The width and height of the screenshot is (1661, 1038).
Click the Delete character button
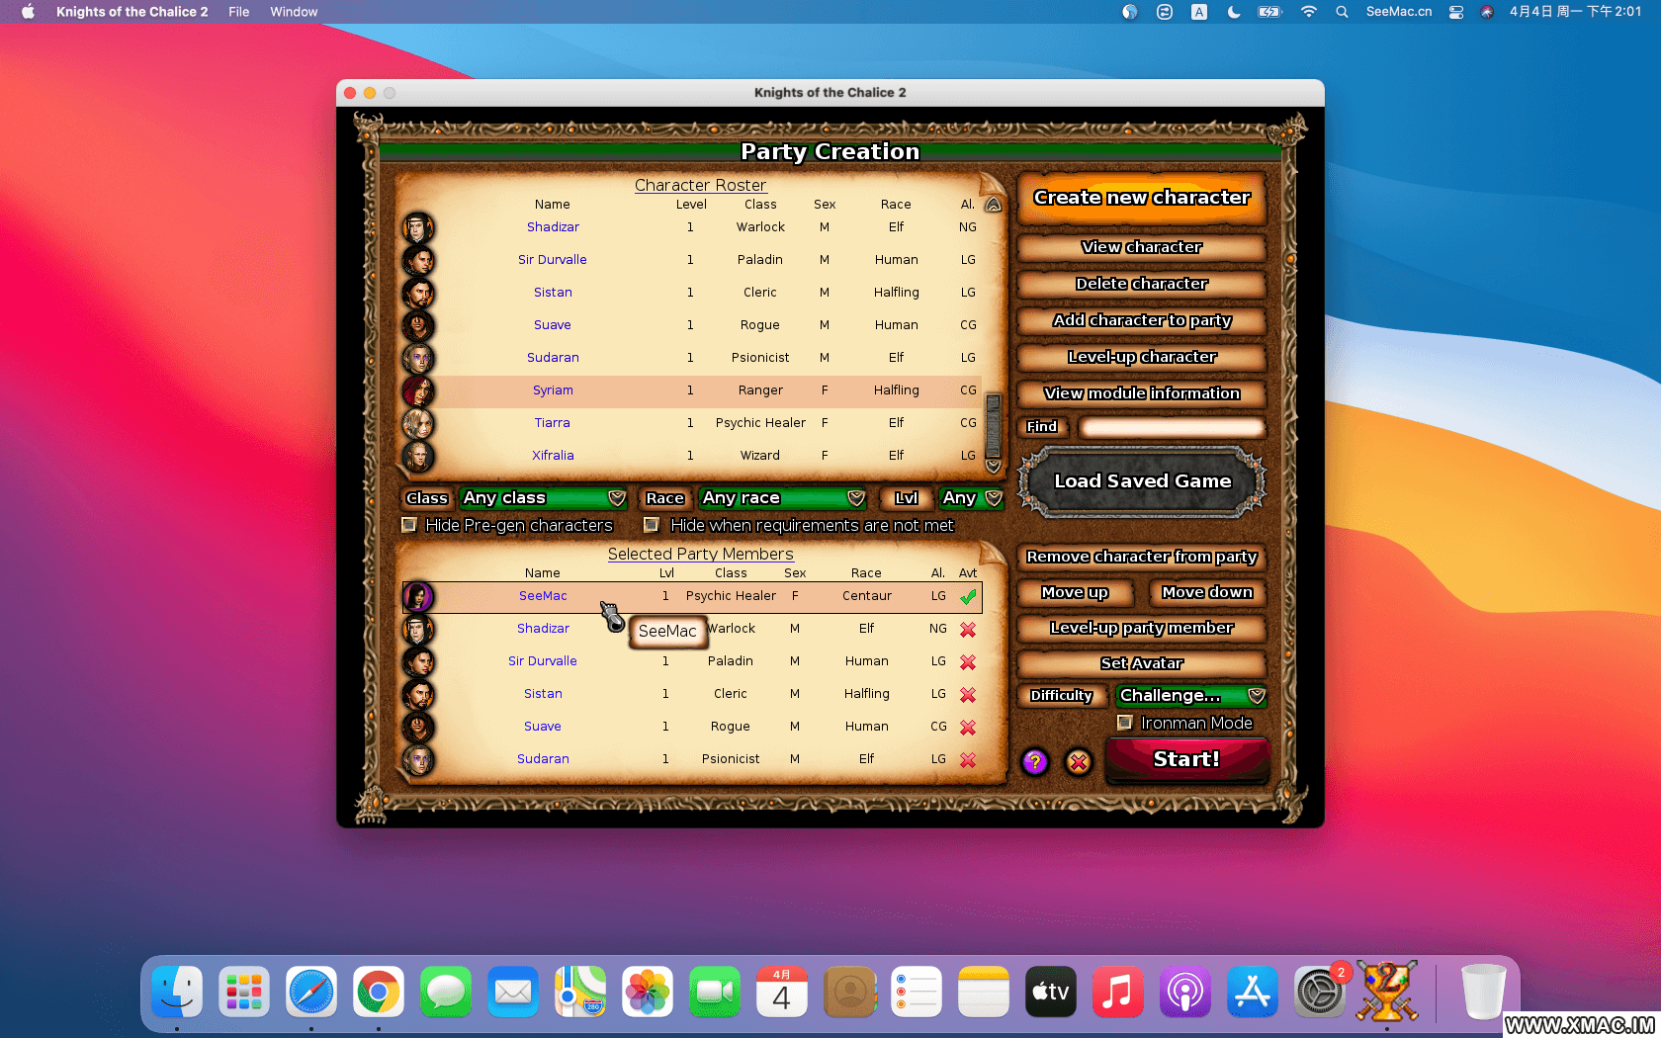tap(1142, 284)
